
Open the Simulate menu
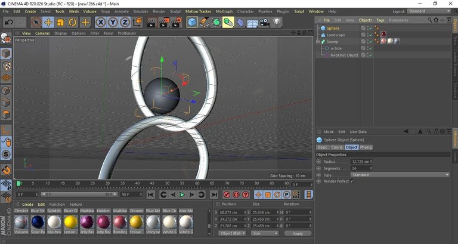click(141, 11)
